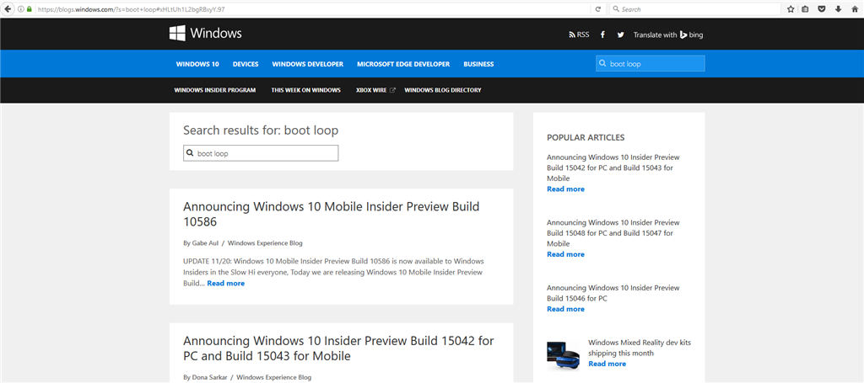Open the Business menu item
This screenshot has width=864, height=383.
coord(478,64)
